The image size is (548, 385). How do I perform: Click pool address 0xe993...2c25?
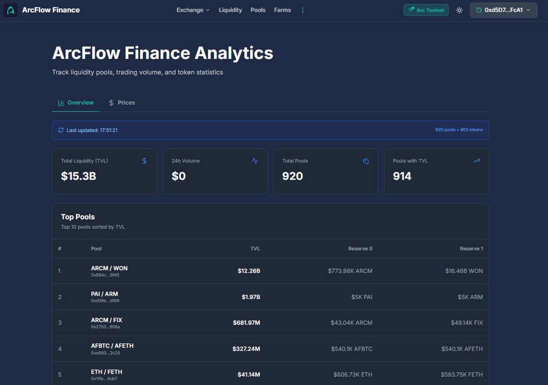point(105,353)
